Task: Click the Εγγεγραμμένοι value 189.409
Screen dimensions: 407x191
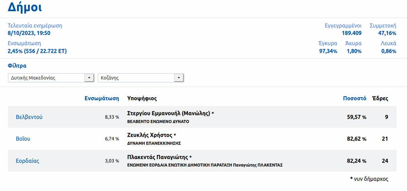Action: click(352, 33)
